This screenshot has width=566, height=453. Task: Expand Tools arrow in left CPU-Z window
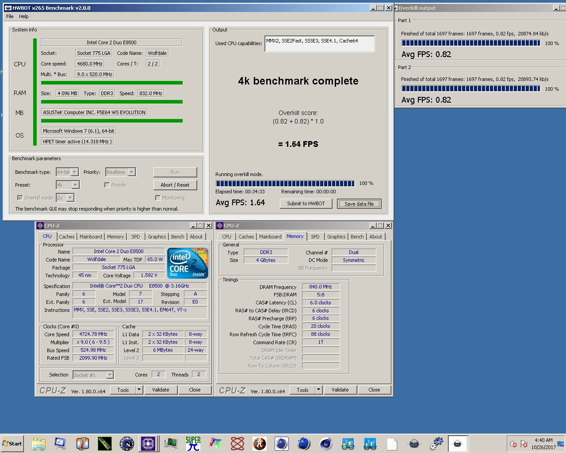pyautogui.click(x=139, y=390)
